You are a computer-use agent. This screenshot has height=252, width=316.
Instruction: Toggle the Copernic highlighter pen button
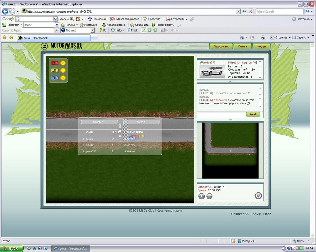(x=144, y=30)
